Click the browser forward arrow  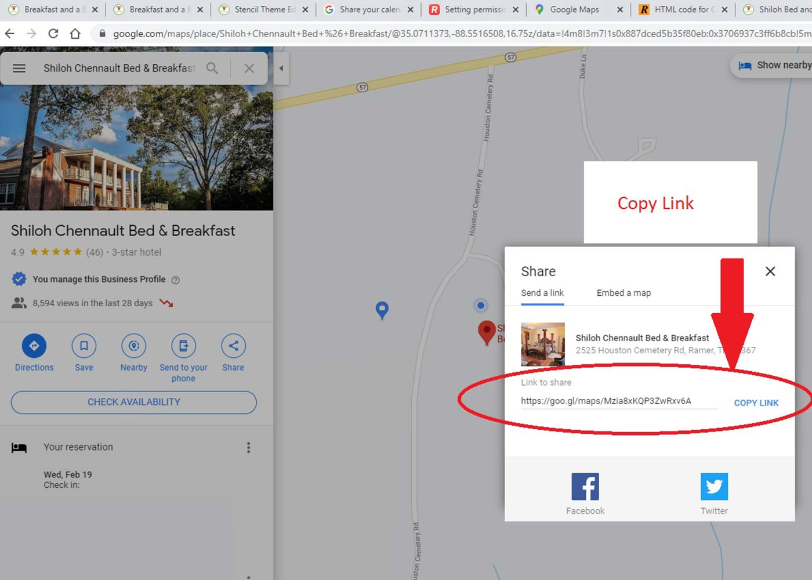click(31, 34)
